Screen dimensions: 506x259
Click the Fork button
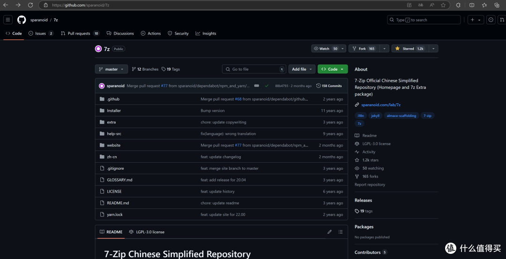pyautogui.click(x=364, y=49)
